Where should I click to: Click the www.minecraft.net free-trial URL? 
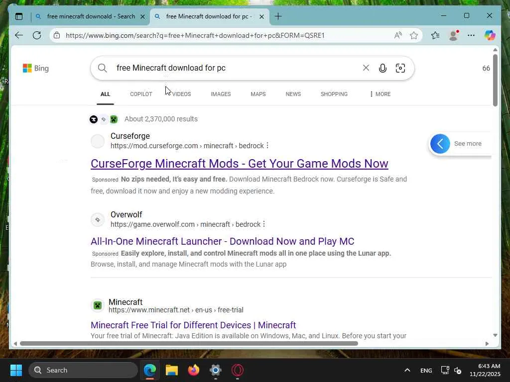click(x=176, y=310)
